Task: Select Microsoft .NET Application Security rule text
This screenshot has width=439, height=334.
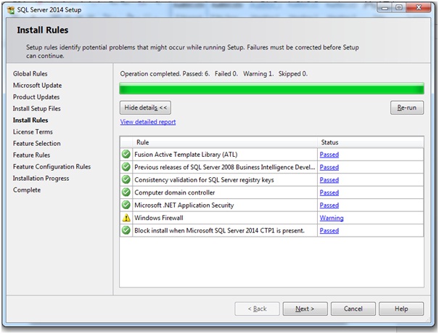Action: [184, 205]
